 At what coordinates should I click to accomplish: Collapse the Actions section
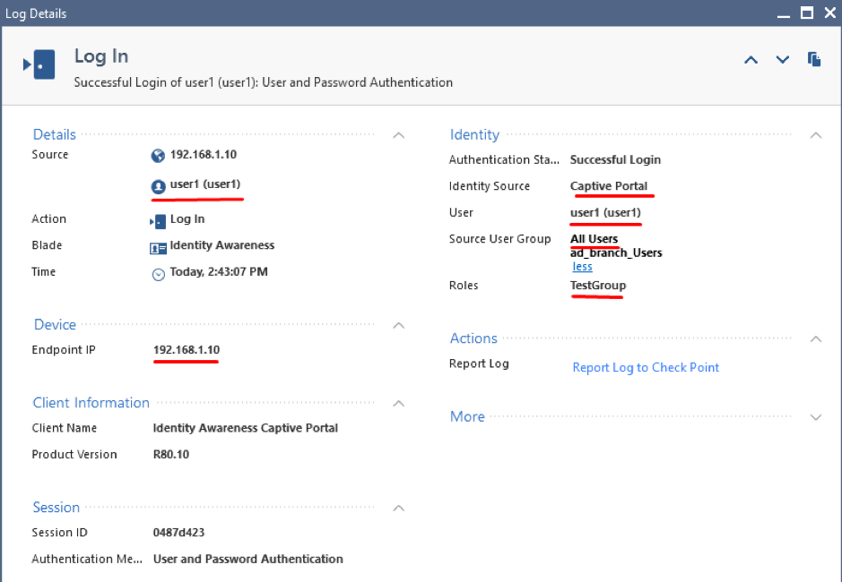816,338
